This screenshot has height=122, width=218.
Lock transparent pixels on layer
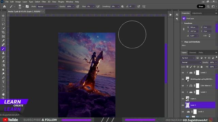click(x=187, y=67)
